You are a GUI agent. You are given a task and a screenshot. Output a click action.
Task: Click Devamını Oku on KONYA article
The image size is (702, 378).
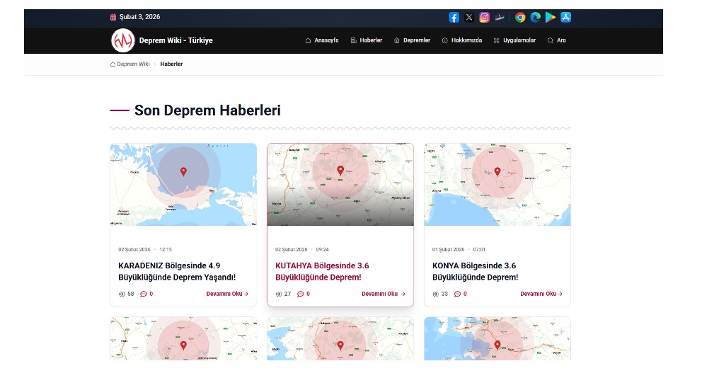pyautogui.click(x=541, y=294)
